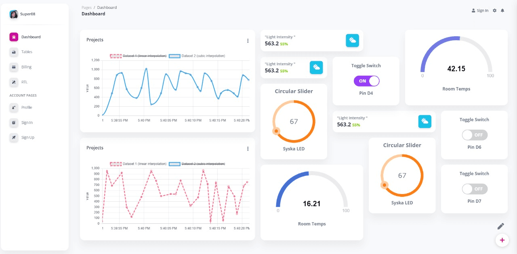517x254 pixels.
Task: Click the Pin D7 label
Action: [x=474, y=201]
